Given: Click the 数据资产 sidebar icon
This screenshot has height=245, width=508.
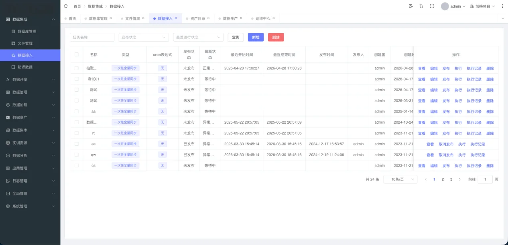Looking at the screenshot, I should coord(8,117).
